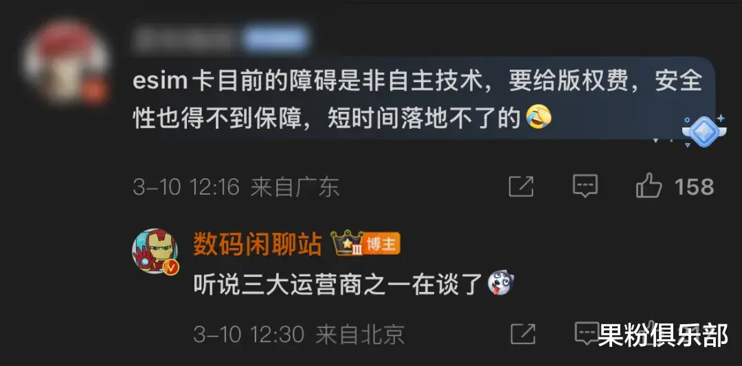Tap the laughing-crying emoji in the first comment
Image resolution: width=742 pixels, height=366 pixels.
tap(539, 117)
